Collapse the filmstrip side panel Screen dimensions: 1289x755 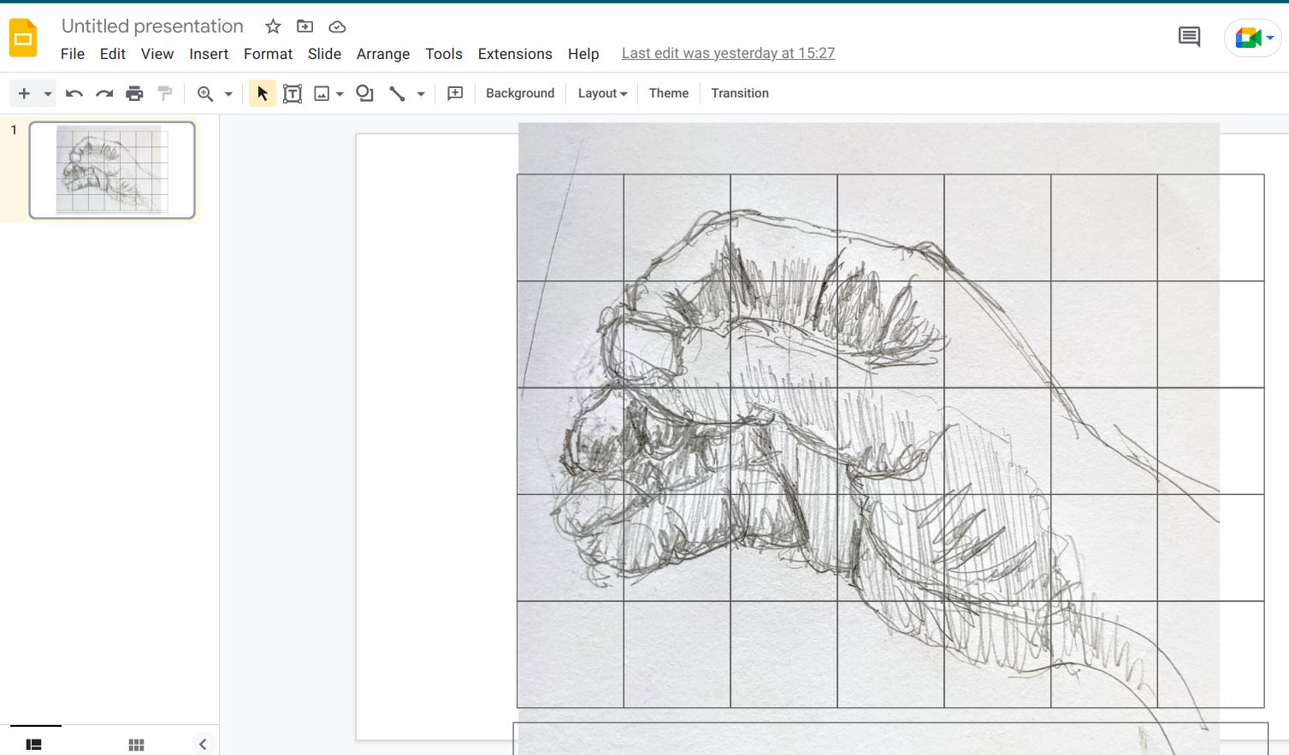pyautogui.click(x=203, y=745)
